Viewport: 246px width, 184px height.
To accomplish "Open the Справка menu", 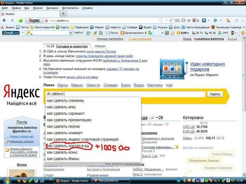I will click(87, 8).
